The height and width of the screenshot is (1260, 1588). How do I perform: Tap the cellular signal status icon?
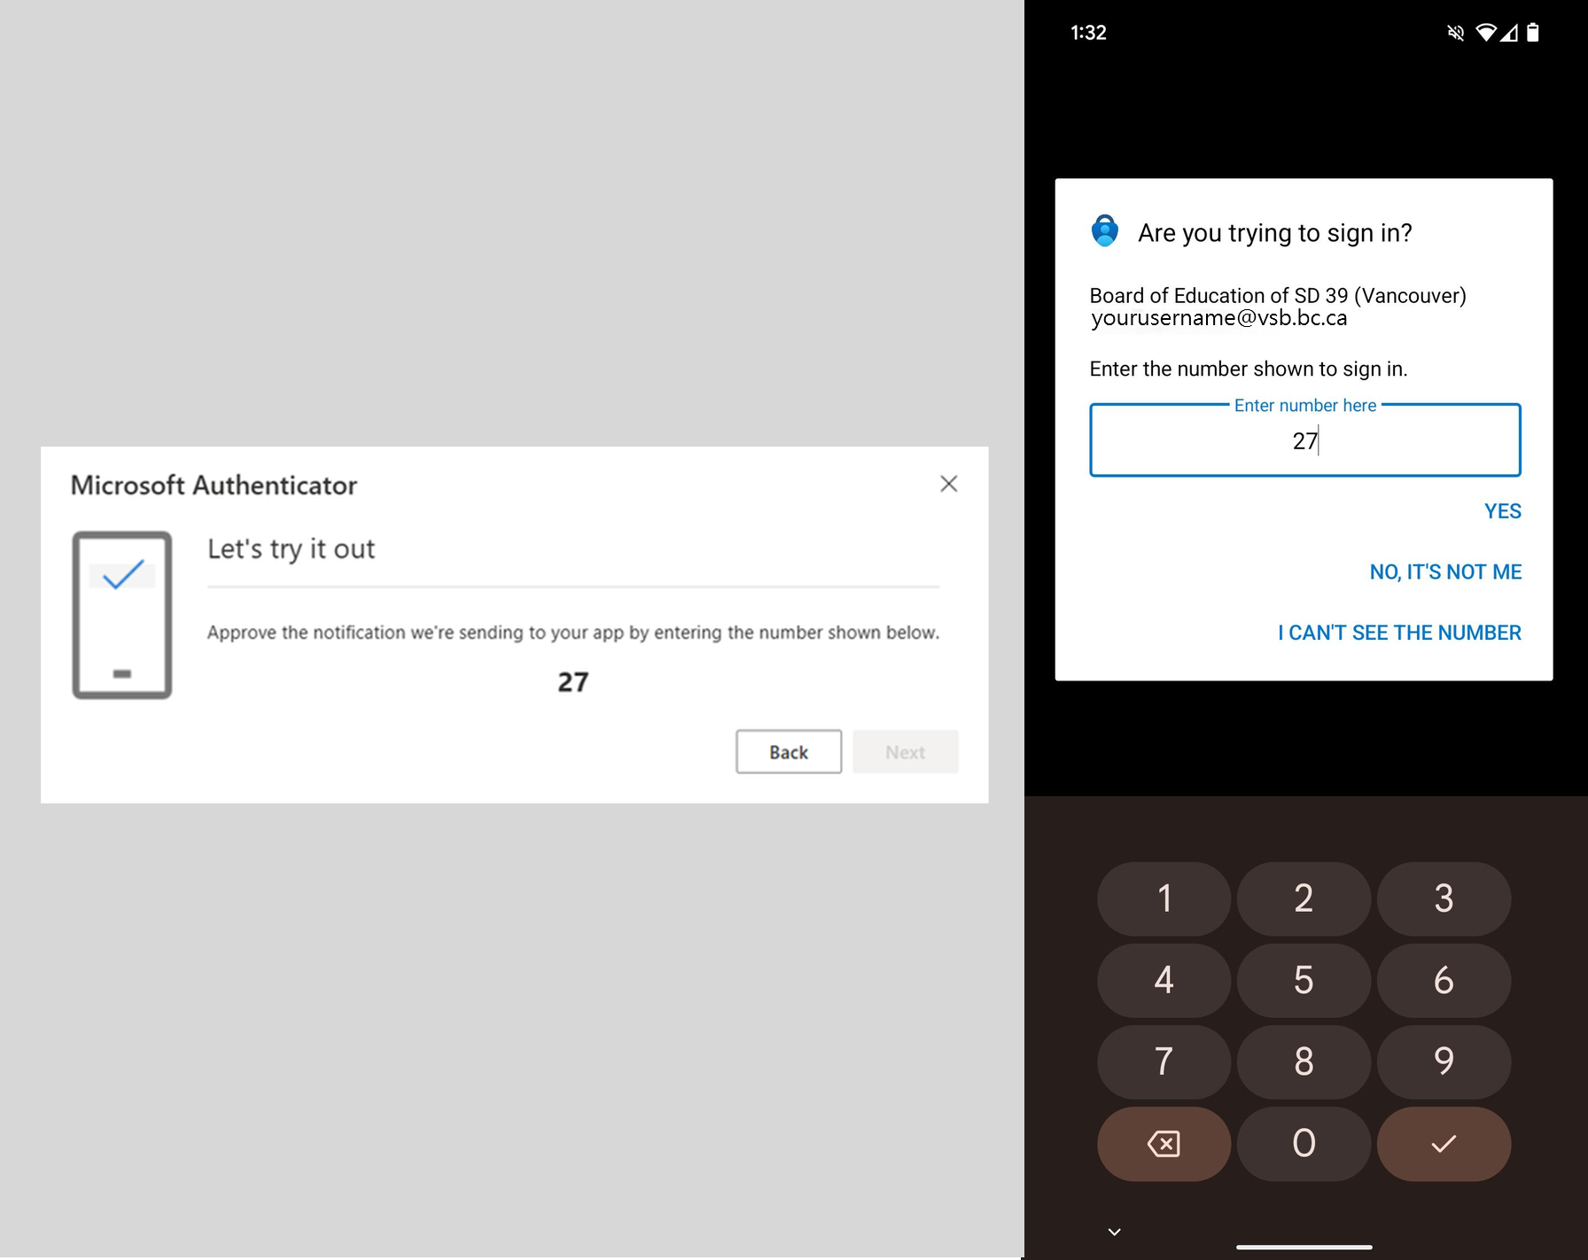1509,33
